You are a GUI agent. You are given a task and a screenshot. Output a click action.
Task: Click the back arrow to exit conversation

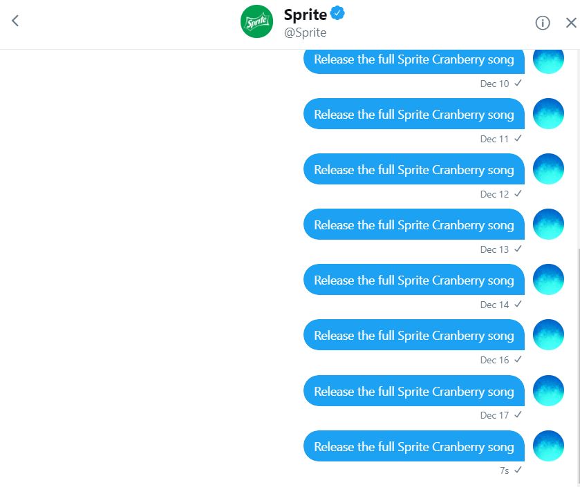pyautogui.click(x=15, y=21)
